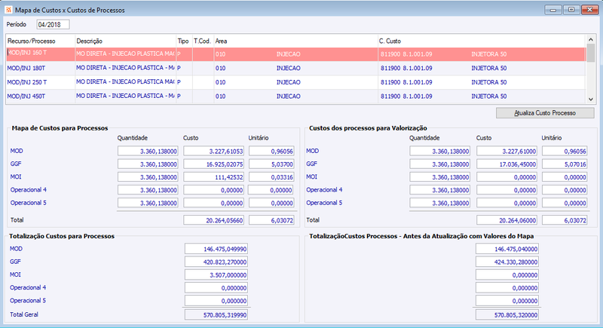This screenshot has height=328, width=603.
Task: Click the maximize window button
Action: click(571, 10)
